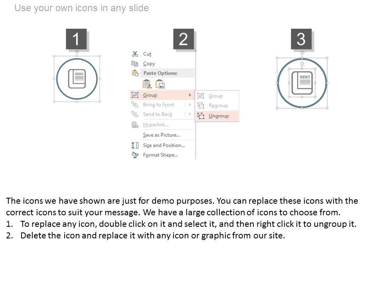
Task: Click the step number 3 badge
Action: pos(301,39)
